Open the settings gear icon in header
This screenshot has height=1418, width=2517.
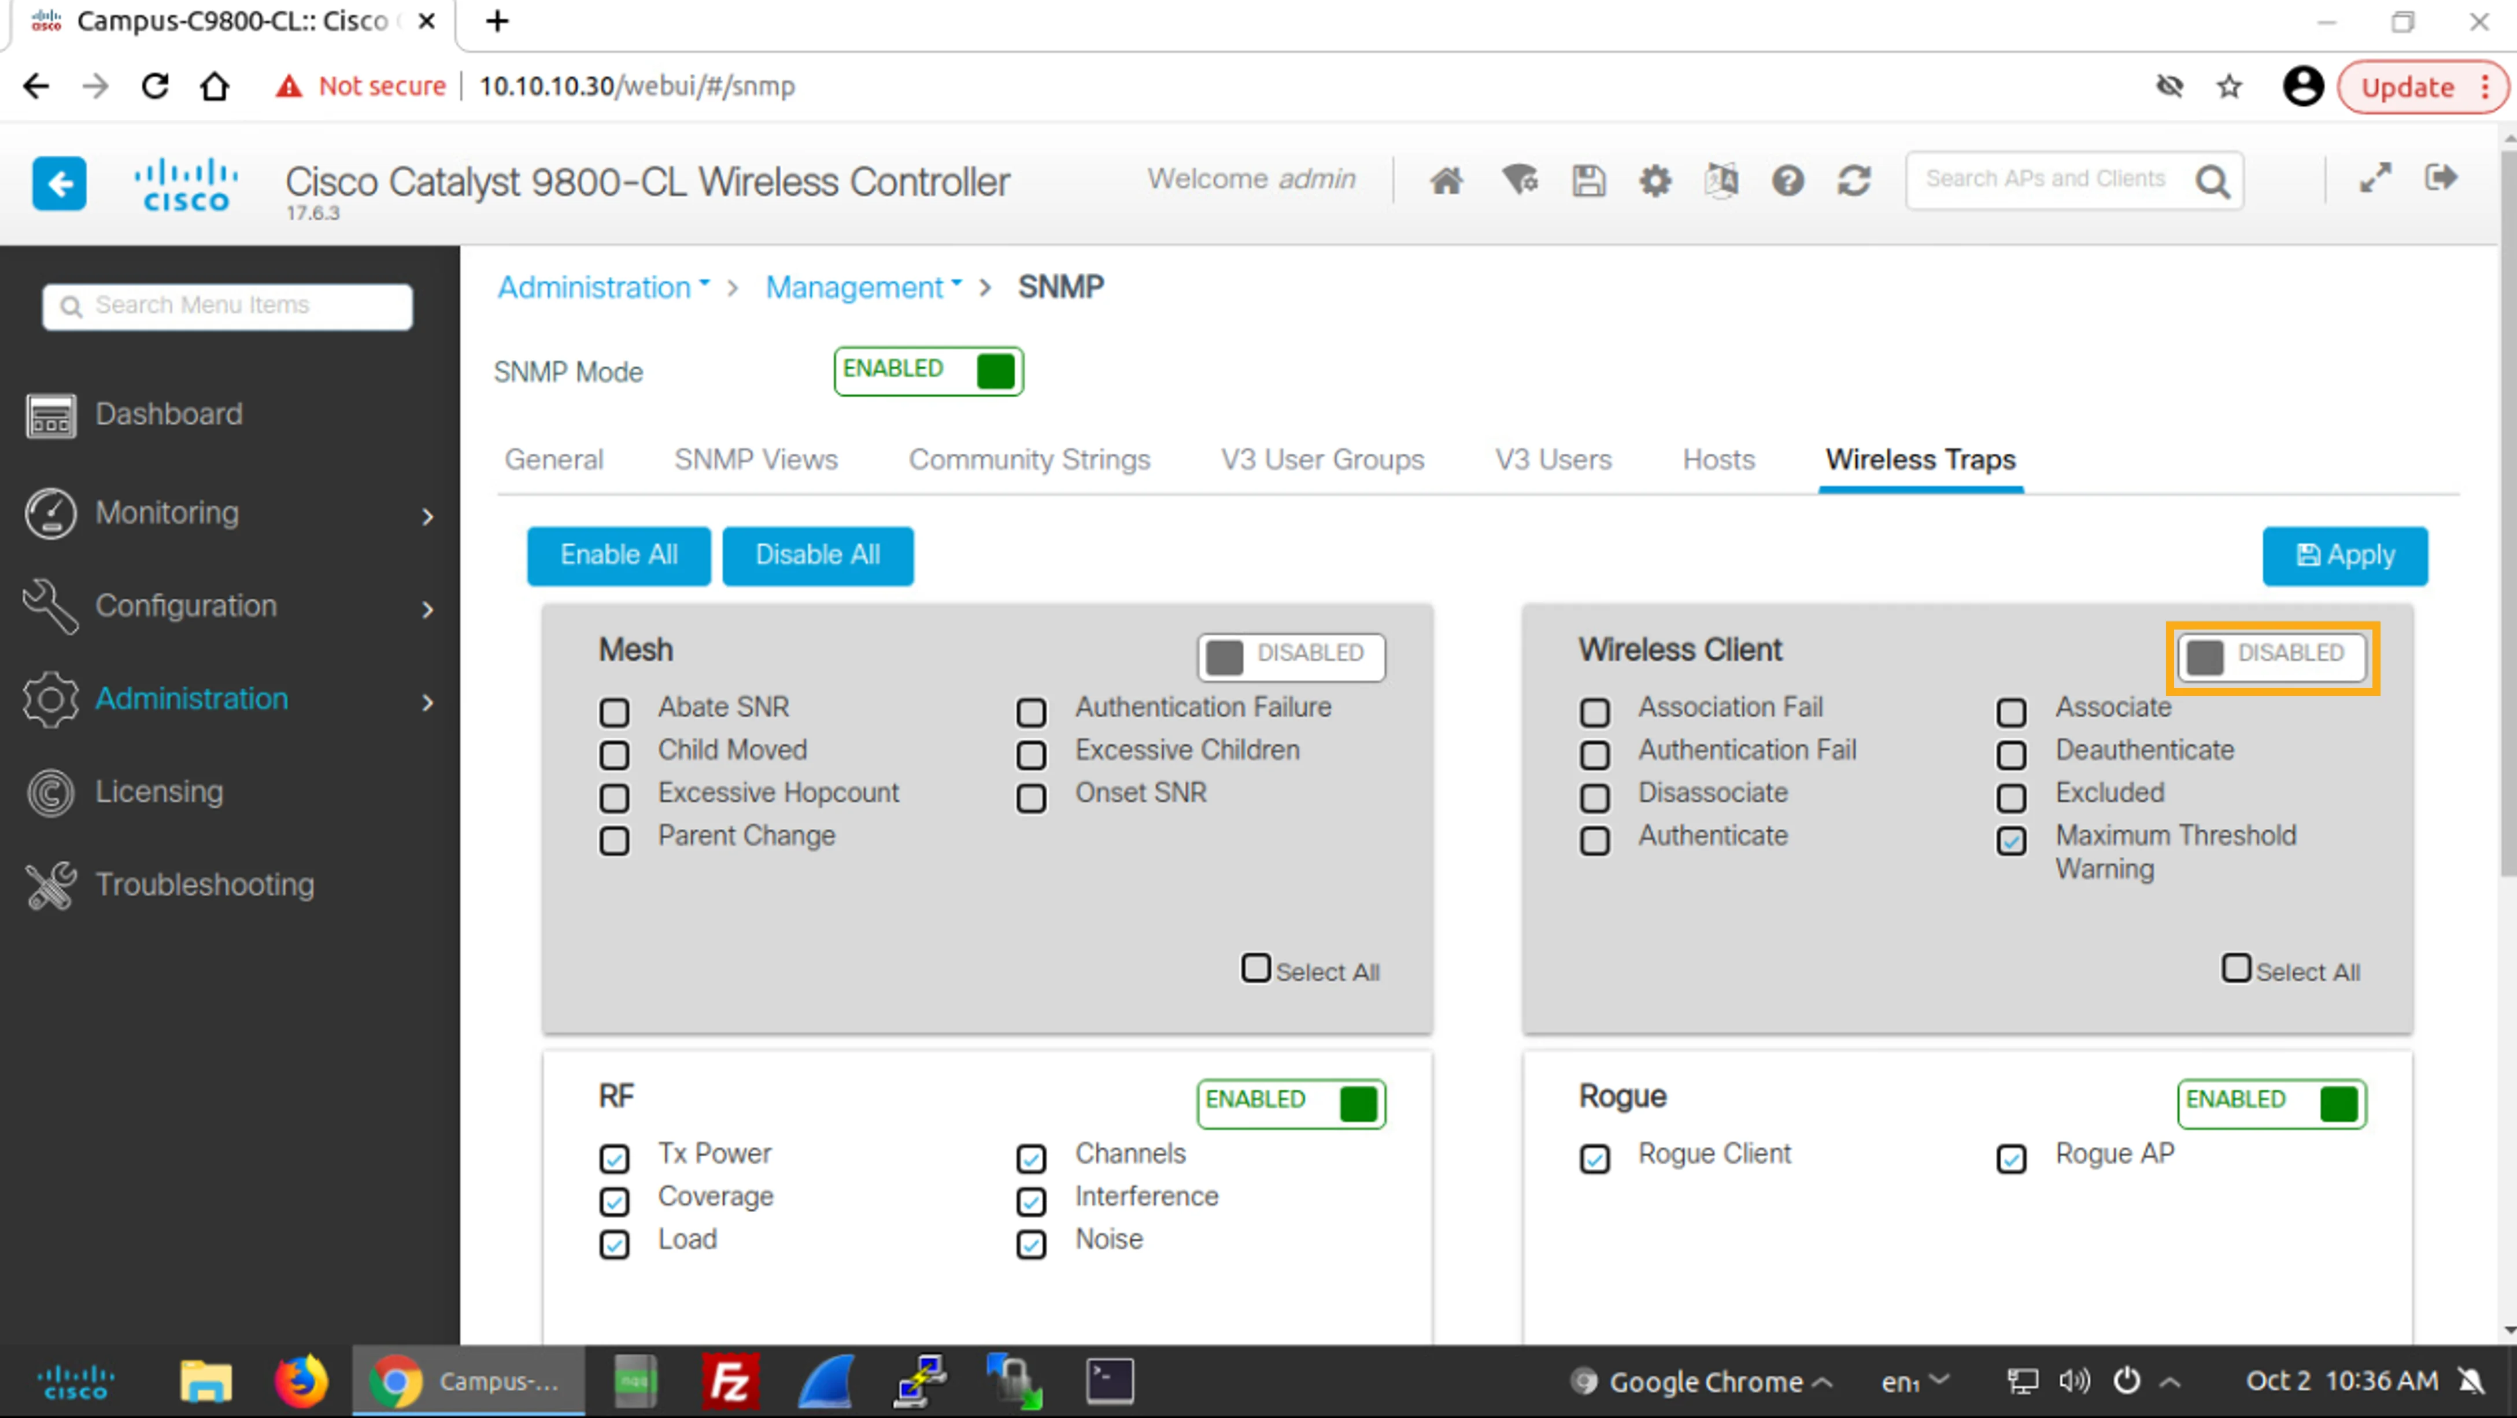pos(1654,181)
